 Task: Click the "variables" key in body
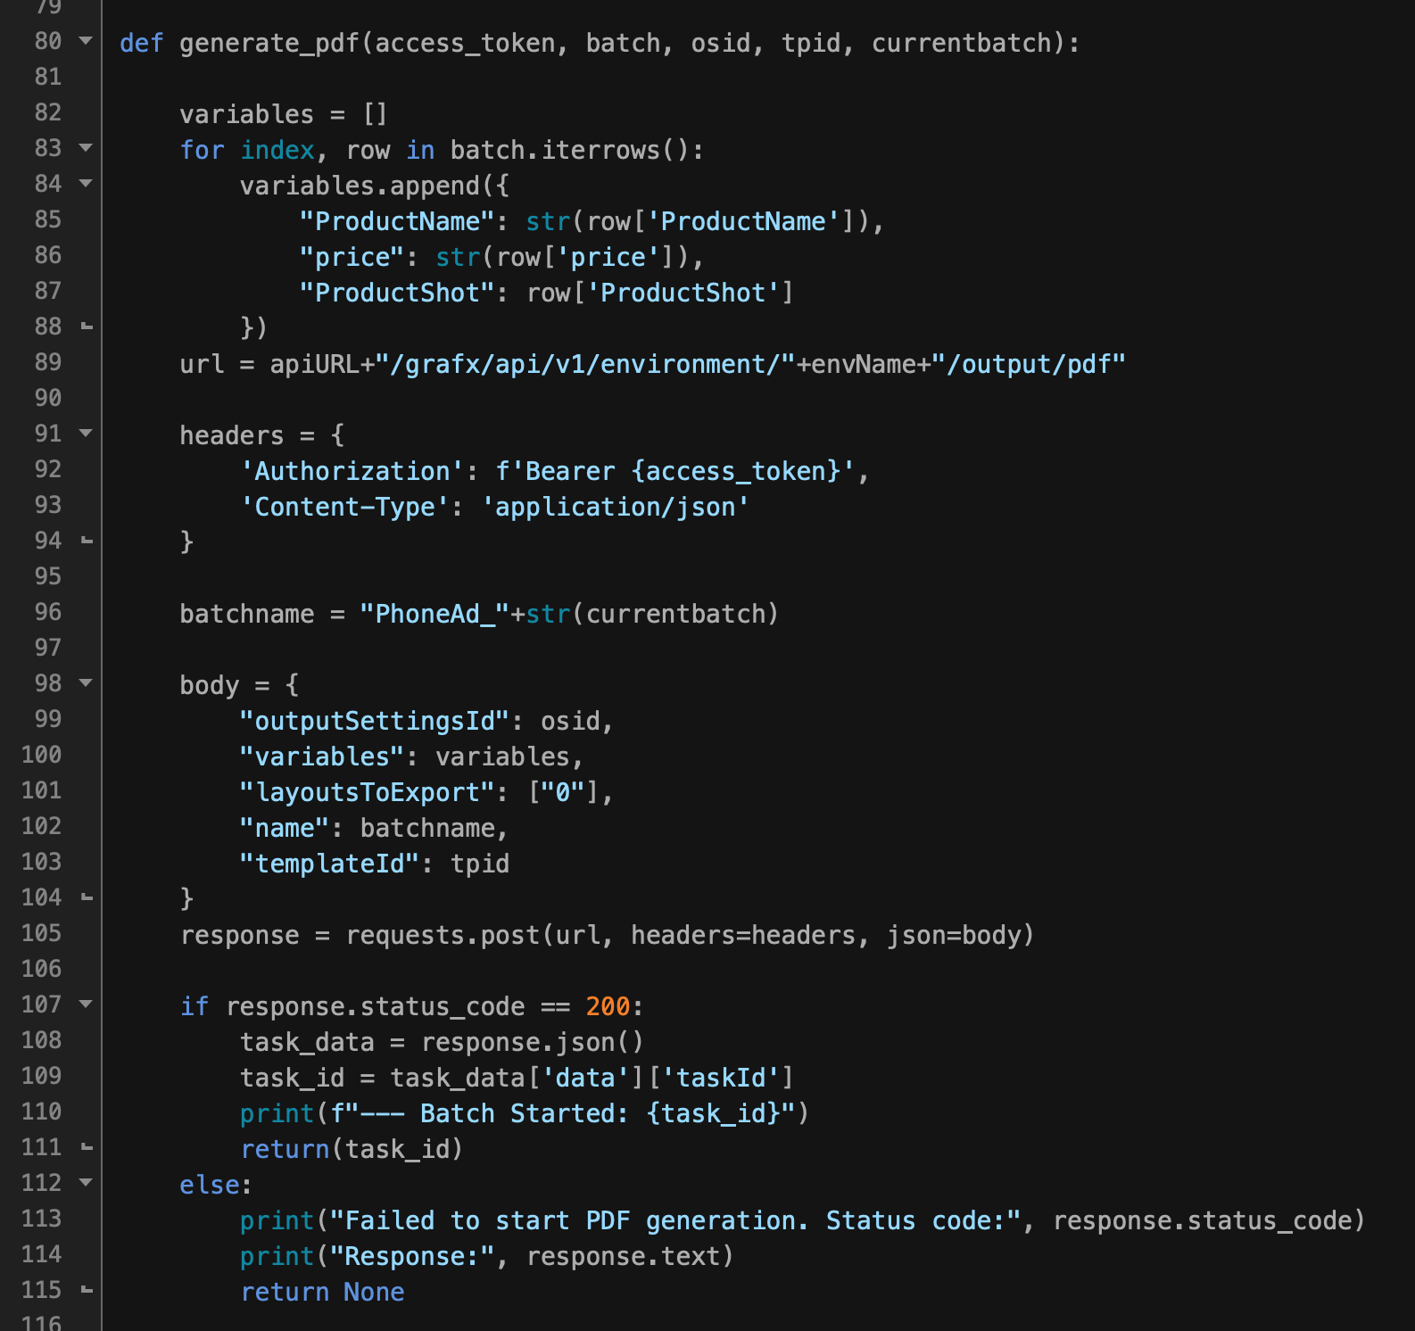tap(322, 756)
